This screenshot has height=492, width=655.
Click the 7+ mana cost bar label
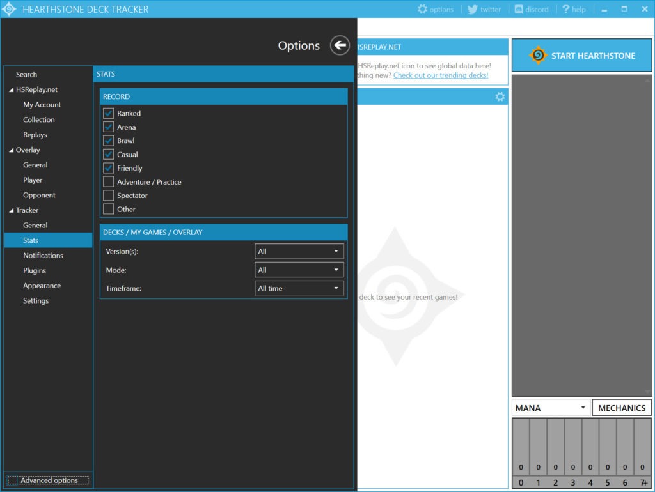[x=643, y=482]
